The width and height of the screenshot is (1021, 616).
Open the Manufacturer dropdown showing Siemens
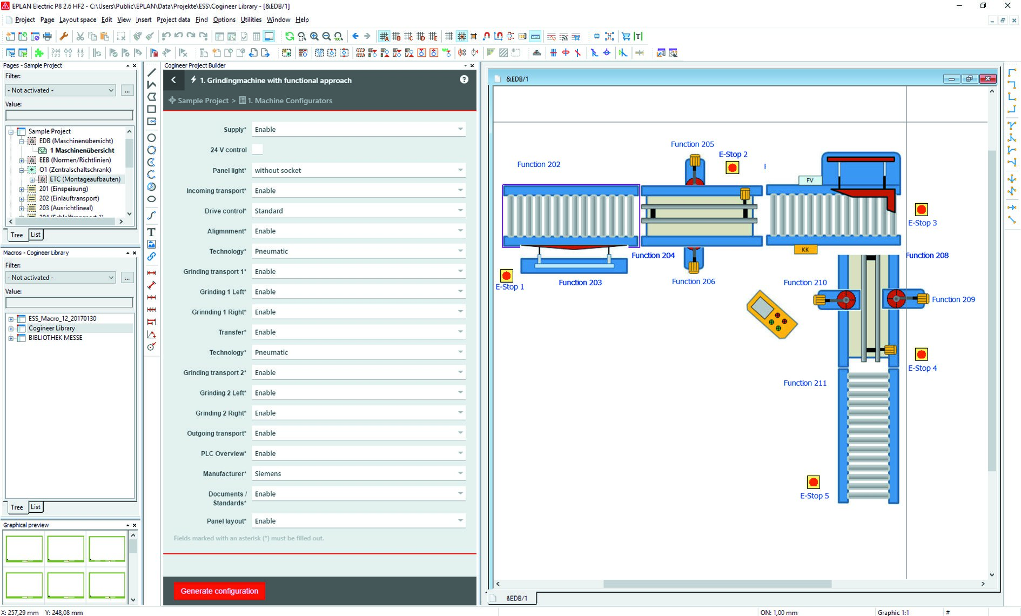pyautogui.click(x=460, y=473)
